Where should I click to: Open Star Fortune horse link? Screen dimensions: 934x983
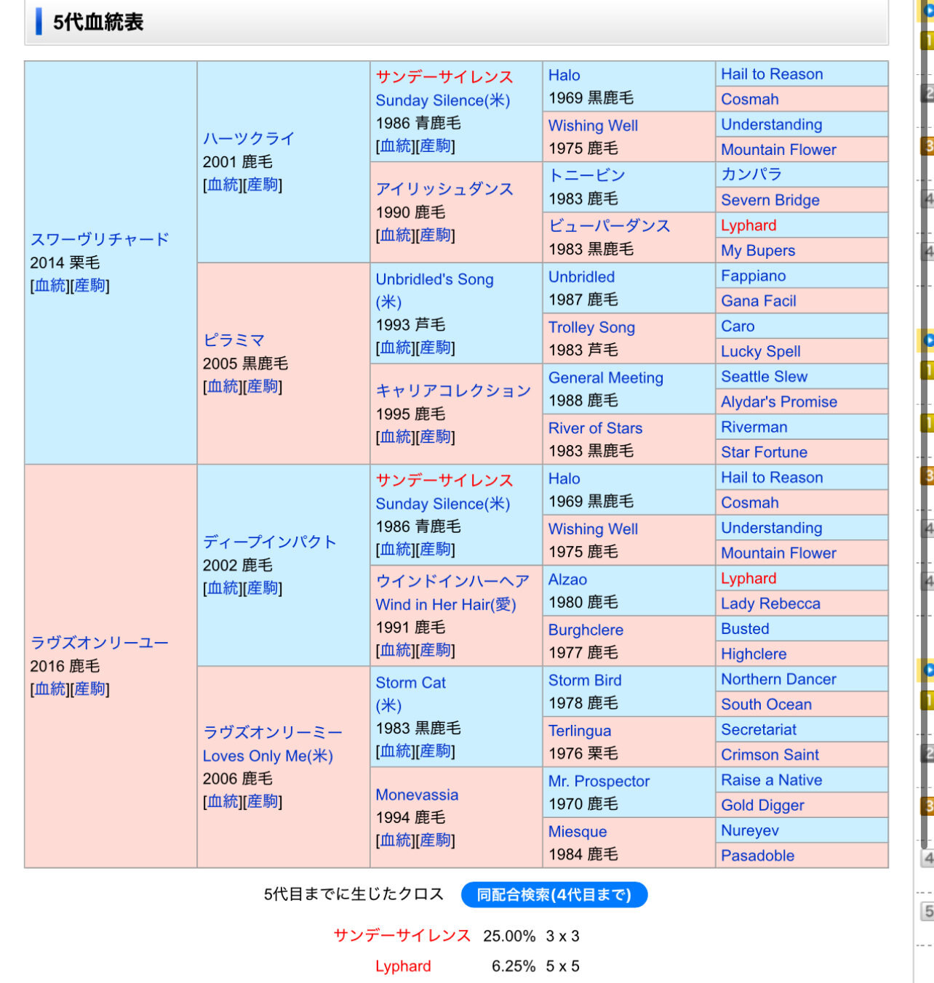[765, 452]
